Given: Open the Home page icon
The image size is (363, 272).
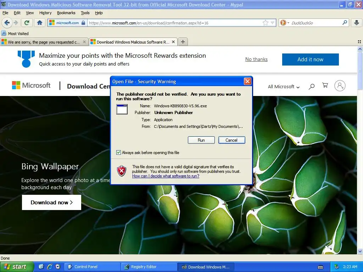Looking at the screenshot, I should [40, 23].
